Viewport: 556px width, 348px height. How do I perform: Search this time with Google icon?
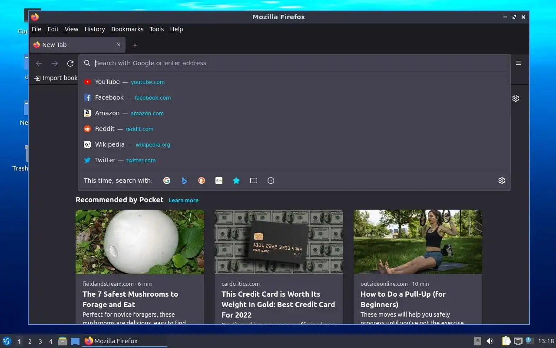pyautogui.click(x=167, y=181)
